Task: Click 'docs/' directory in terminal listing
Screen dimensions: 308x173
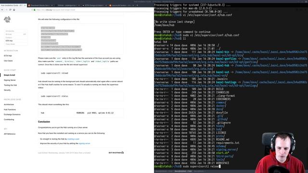Action: point(219,109)
